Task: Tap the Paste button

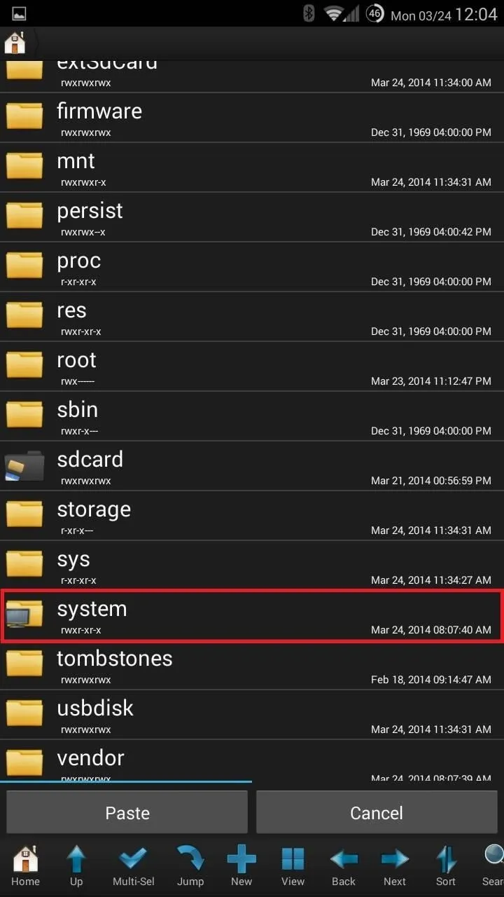Action: coord(127,812)
